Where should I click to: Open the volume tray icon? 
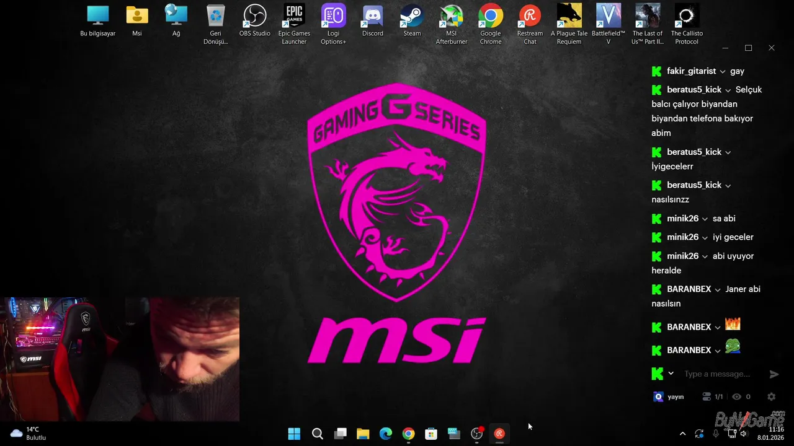pyautogui.click(x=743, y=434)
